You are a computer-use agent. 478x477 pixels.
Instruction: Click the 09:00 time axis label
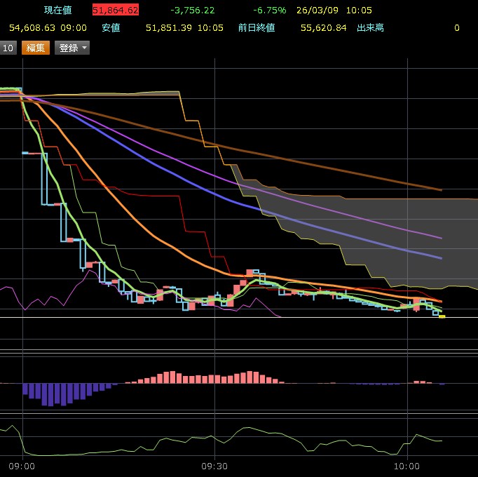22,465
